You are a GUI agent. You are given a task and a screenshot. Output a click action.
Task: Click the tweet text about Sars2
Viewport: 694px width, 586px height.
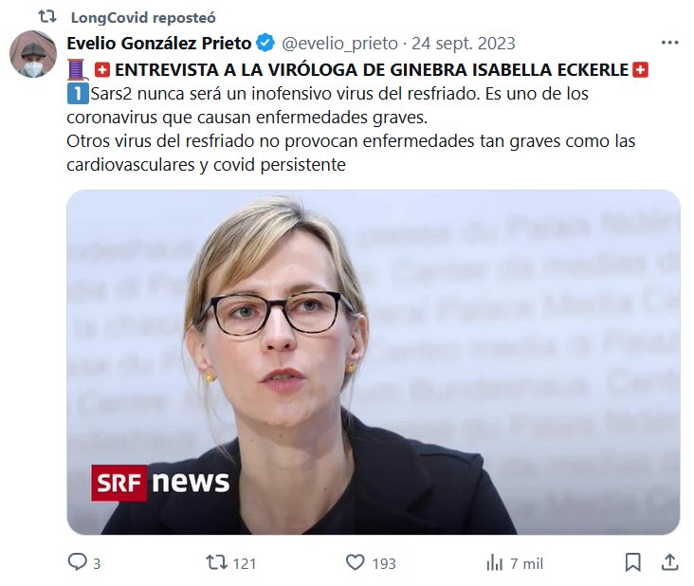(x=351, y=129)
